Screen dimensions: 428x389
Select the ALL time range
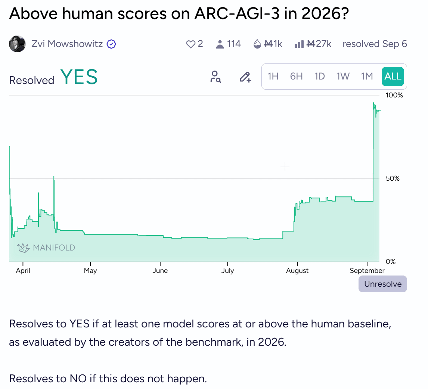tap(393, 77)
